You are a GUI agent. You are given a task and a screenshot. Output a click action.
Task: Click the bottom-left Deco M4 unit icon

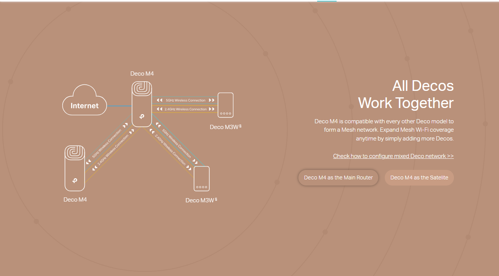[75, 168]
